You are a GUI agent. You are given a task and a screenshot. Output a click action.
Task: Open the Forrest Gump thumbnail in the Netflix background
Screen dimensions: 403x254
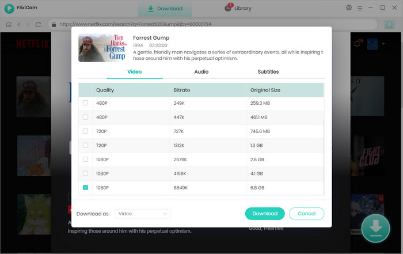point(33,96)
